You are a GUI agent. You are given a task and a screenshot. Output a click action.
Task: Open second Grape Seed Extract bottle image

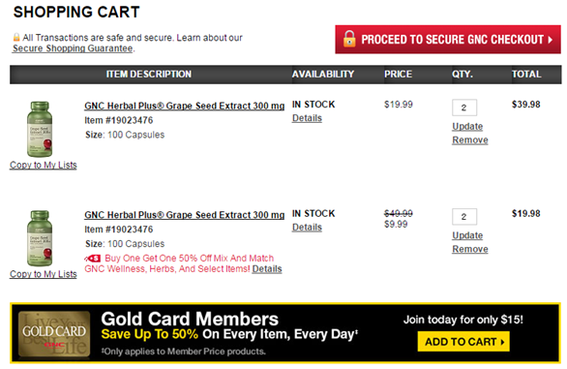[40, 238]
